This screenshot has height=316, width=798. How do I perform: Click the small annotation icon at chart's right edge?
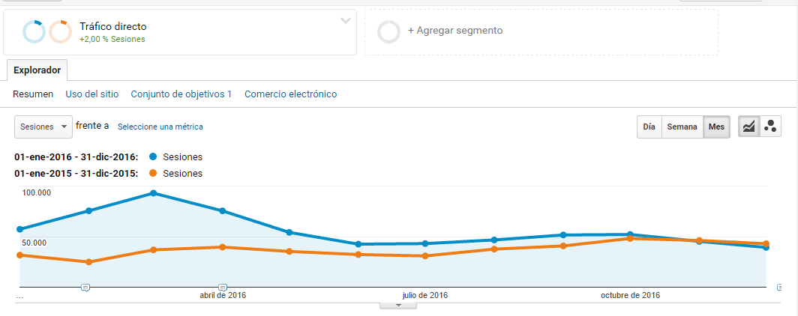(778, 287)
